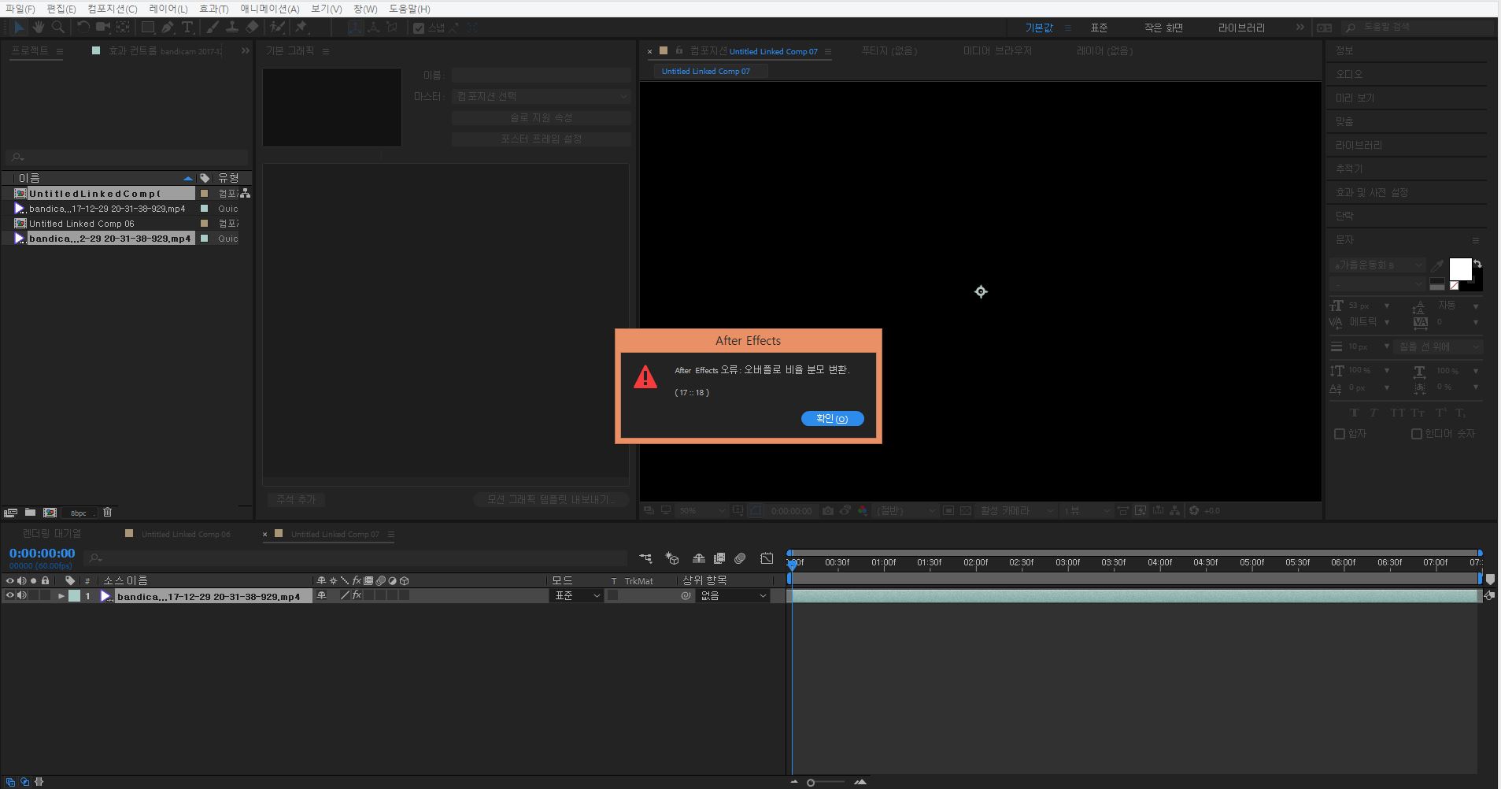Viewport: 1501px width, 789px height.
Task: Open the composition mini-flowchart in timeline
Action: 646,558
